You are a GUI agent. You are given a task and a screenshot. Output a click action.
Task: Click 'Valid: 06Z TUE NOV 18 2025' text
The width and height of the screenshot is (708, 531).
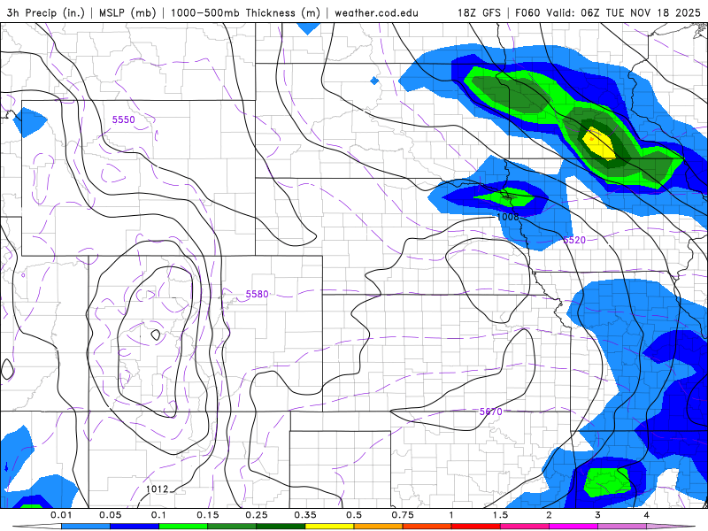pos(623,12)
